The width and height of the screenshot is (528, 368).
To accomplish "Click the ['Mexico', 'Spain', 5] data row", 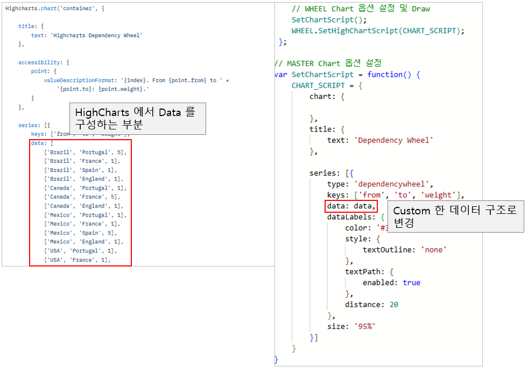I will (x=80, y=233).
